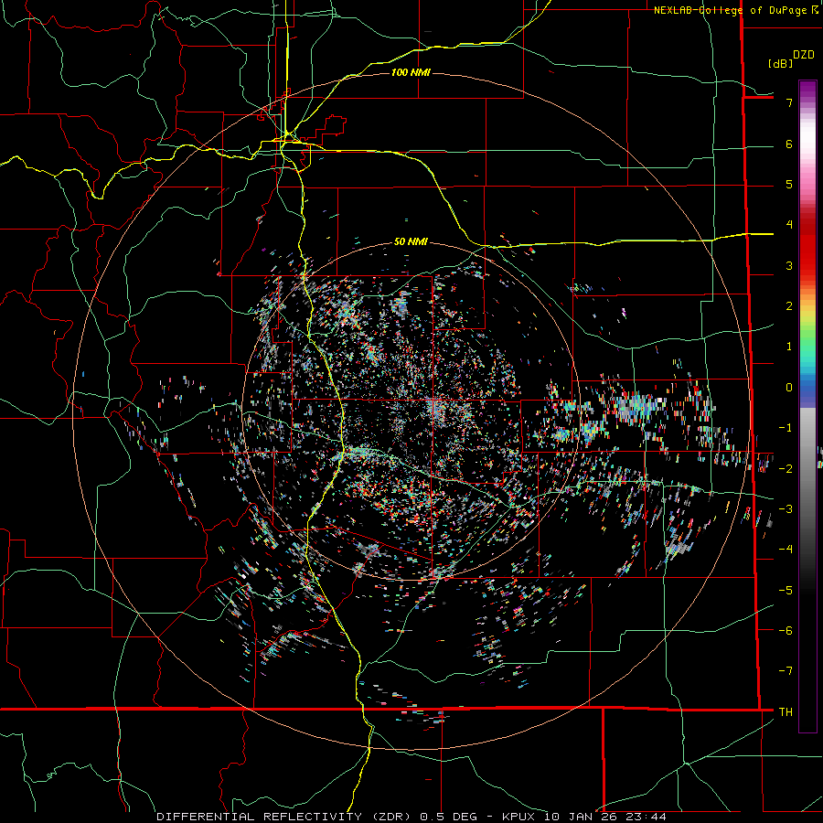Click the "0" value on the dB scale
Image resolution: width=823 pixels, height=823 pixels.
[x=789, y=388]
